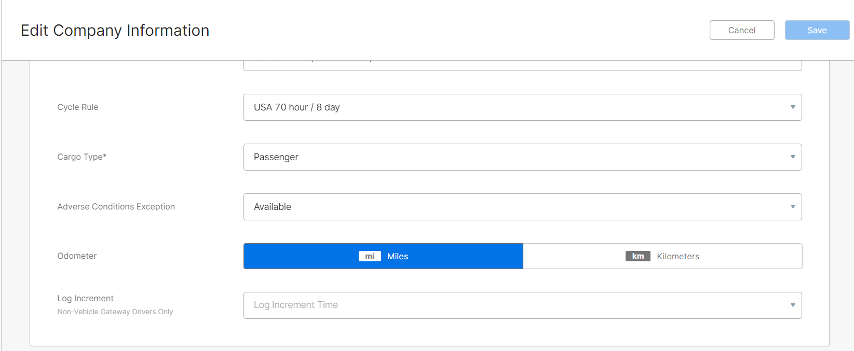Open the 'Passenger' cargo type dropdown
The width and height of the screenshot is (854, 351).
(x=522, y=157)
